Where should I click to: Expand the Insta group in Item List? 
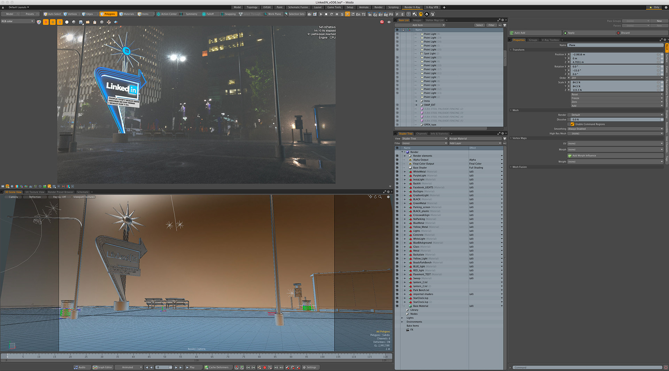(416, 101)
